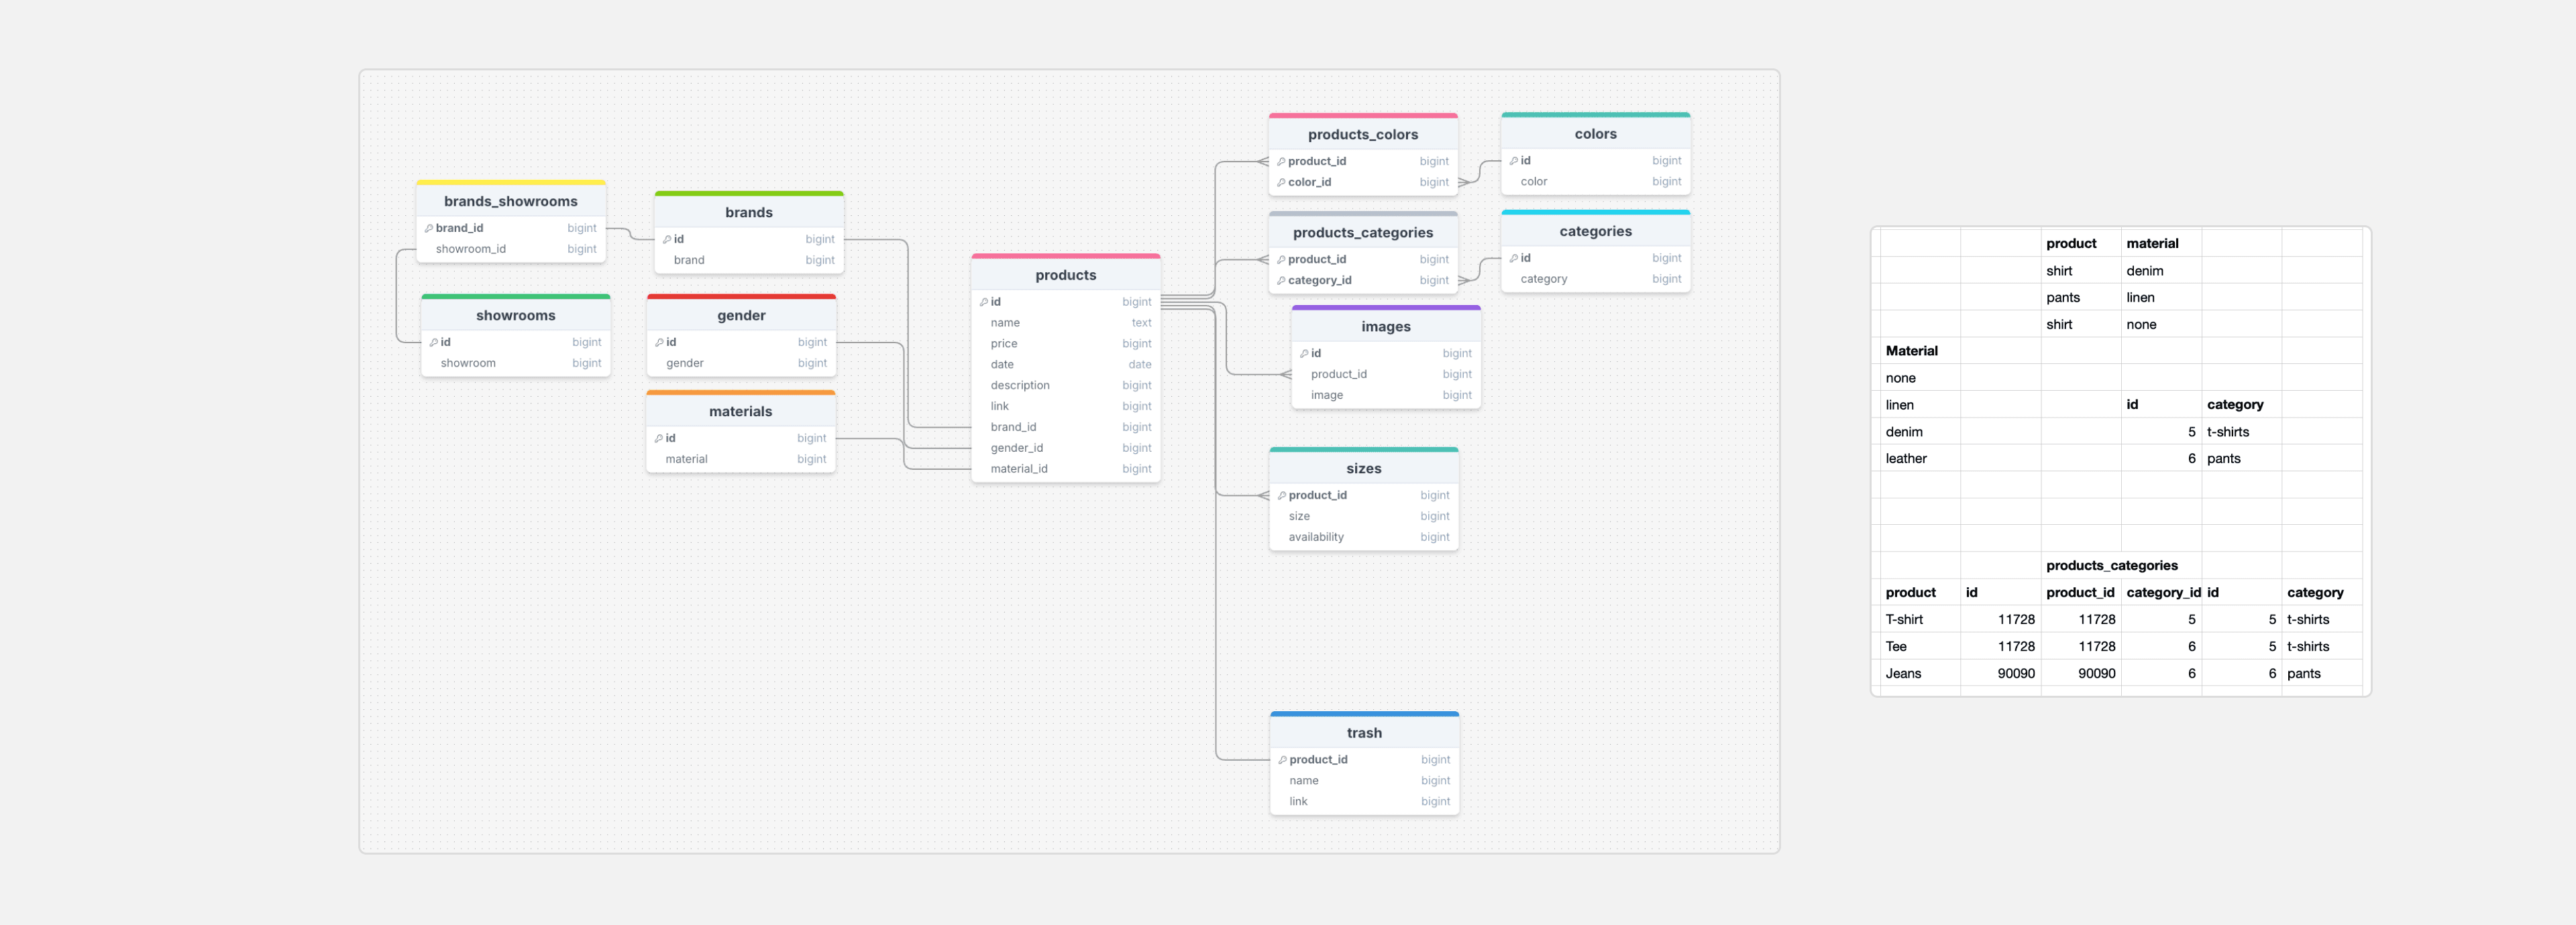
Task: Click the key icon in gender table
Action: coord(660,343)
